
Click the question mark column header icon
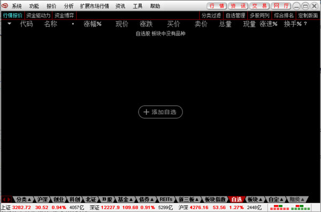click(305, 23)
